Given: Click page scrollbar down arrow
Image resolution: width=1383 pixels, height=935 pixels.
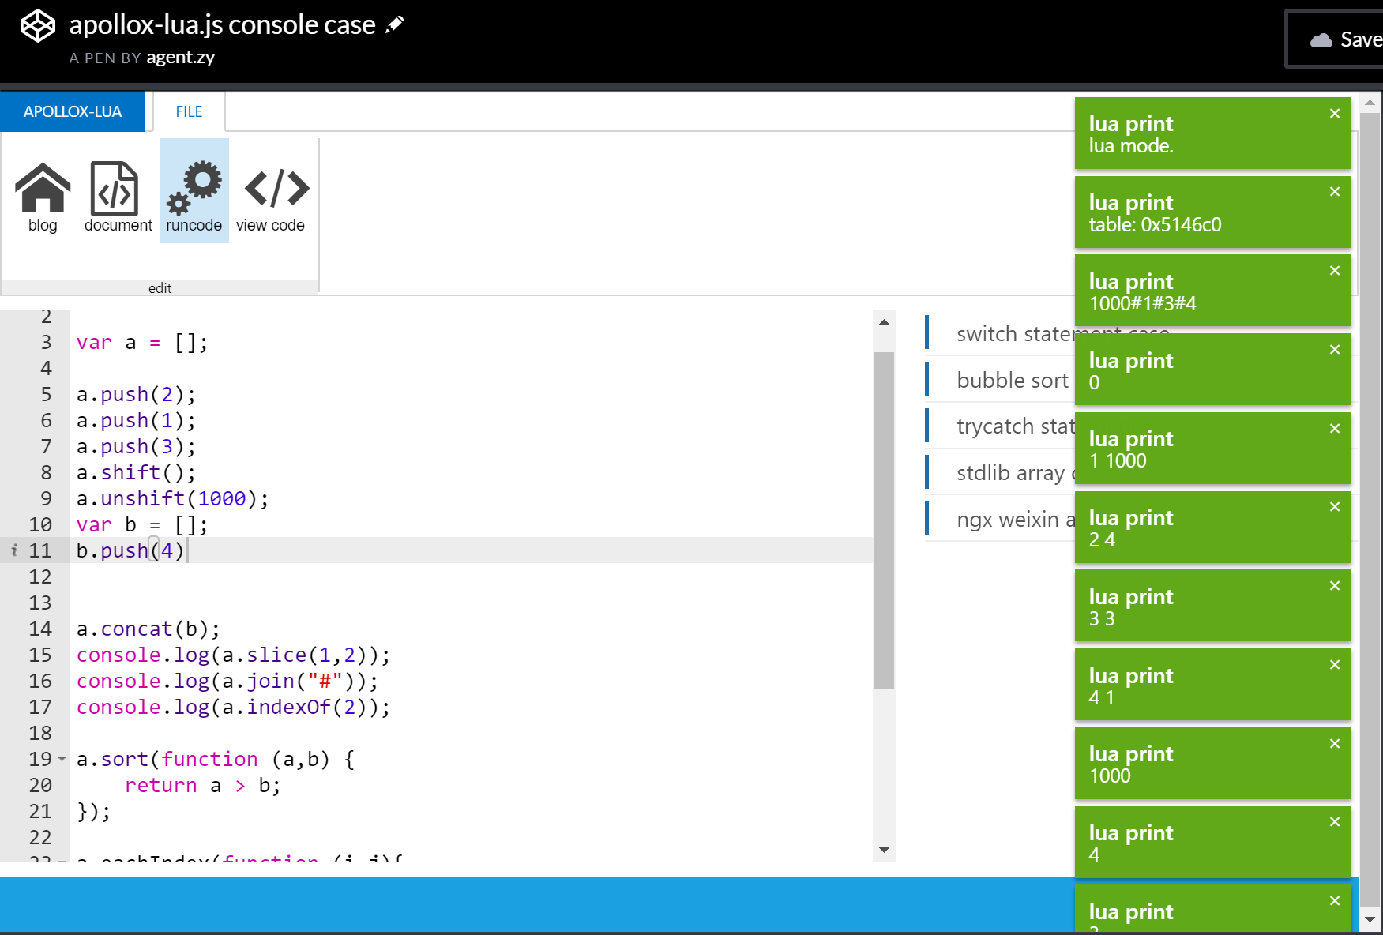Looking at the screenshot, I should 1370,919.
